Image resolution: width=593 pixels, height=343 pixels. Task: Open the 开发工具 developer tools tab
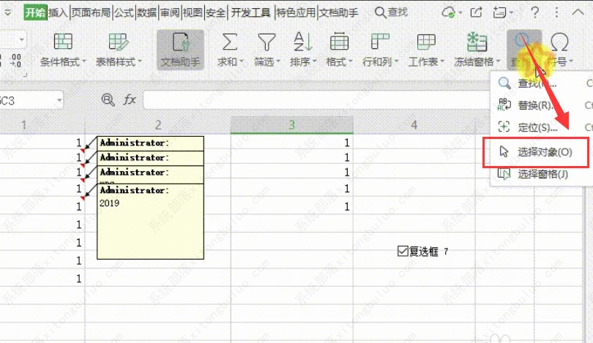(x=250, y=12)
